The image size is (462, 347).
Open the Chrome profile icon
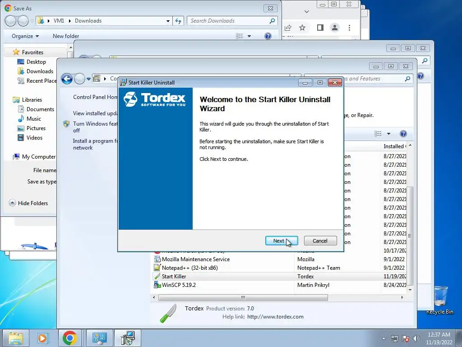pyautogui.click(x=335, y=28)
